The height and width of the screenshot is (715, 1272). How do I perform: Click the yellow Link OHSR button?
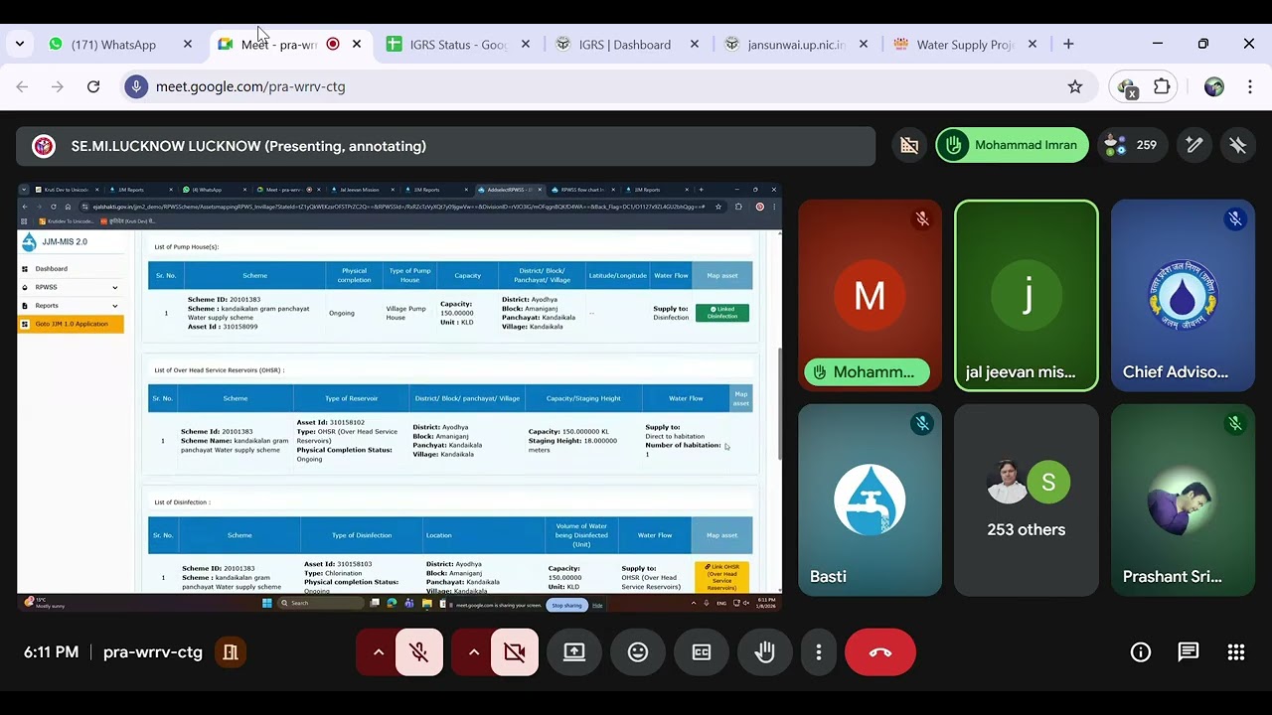tap(721, 578)
